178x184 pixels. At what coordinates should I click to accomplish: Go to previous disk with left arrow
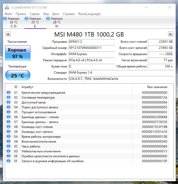(8, 34)
